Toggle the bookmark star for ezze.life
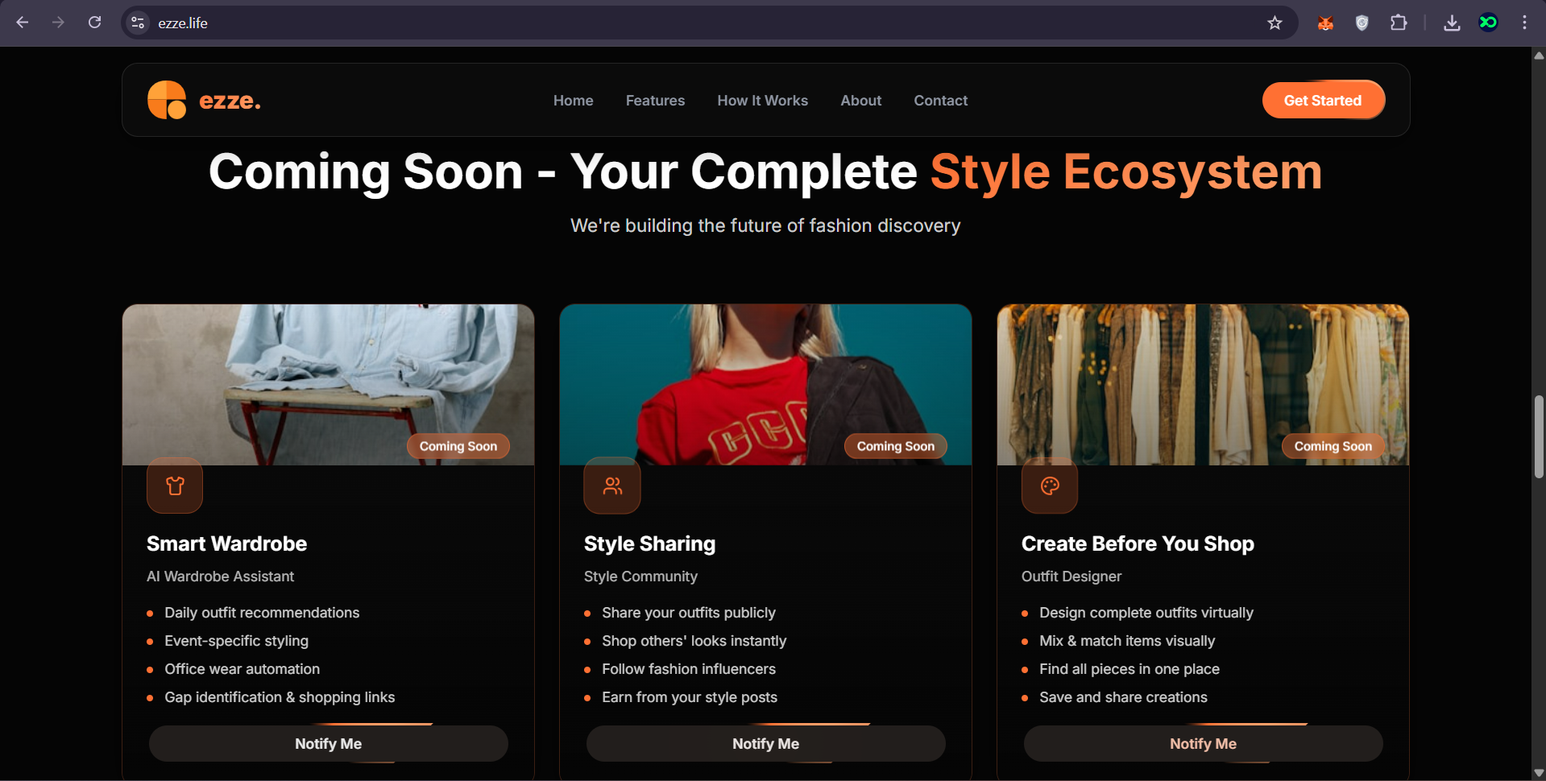 tap(1275, 23)
